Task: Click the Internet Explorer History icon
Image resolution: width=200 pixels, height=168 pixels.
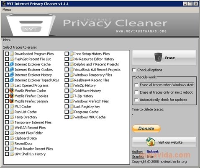Action: pos(12,75)
